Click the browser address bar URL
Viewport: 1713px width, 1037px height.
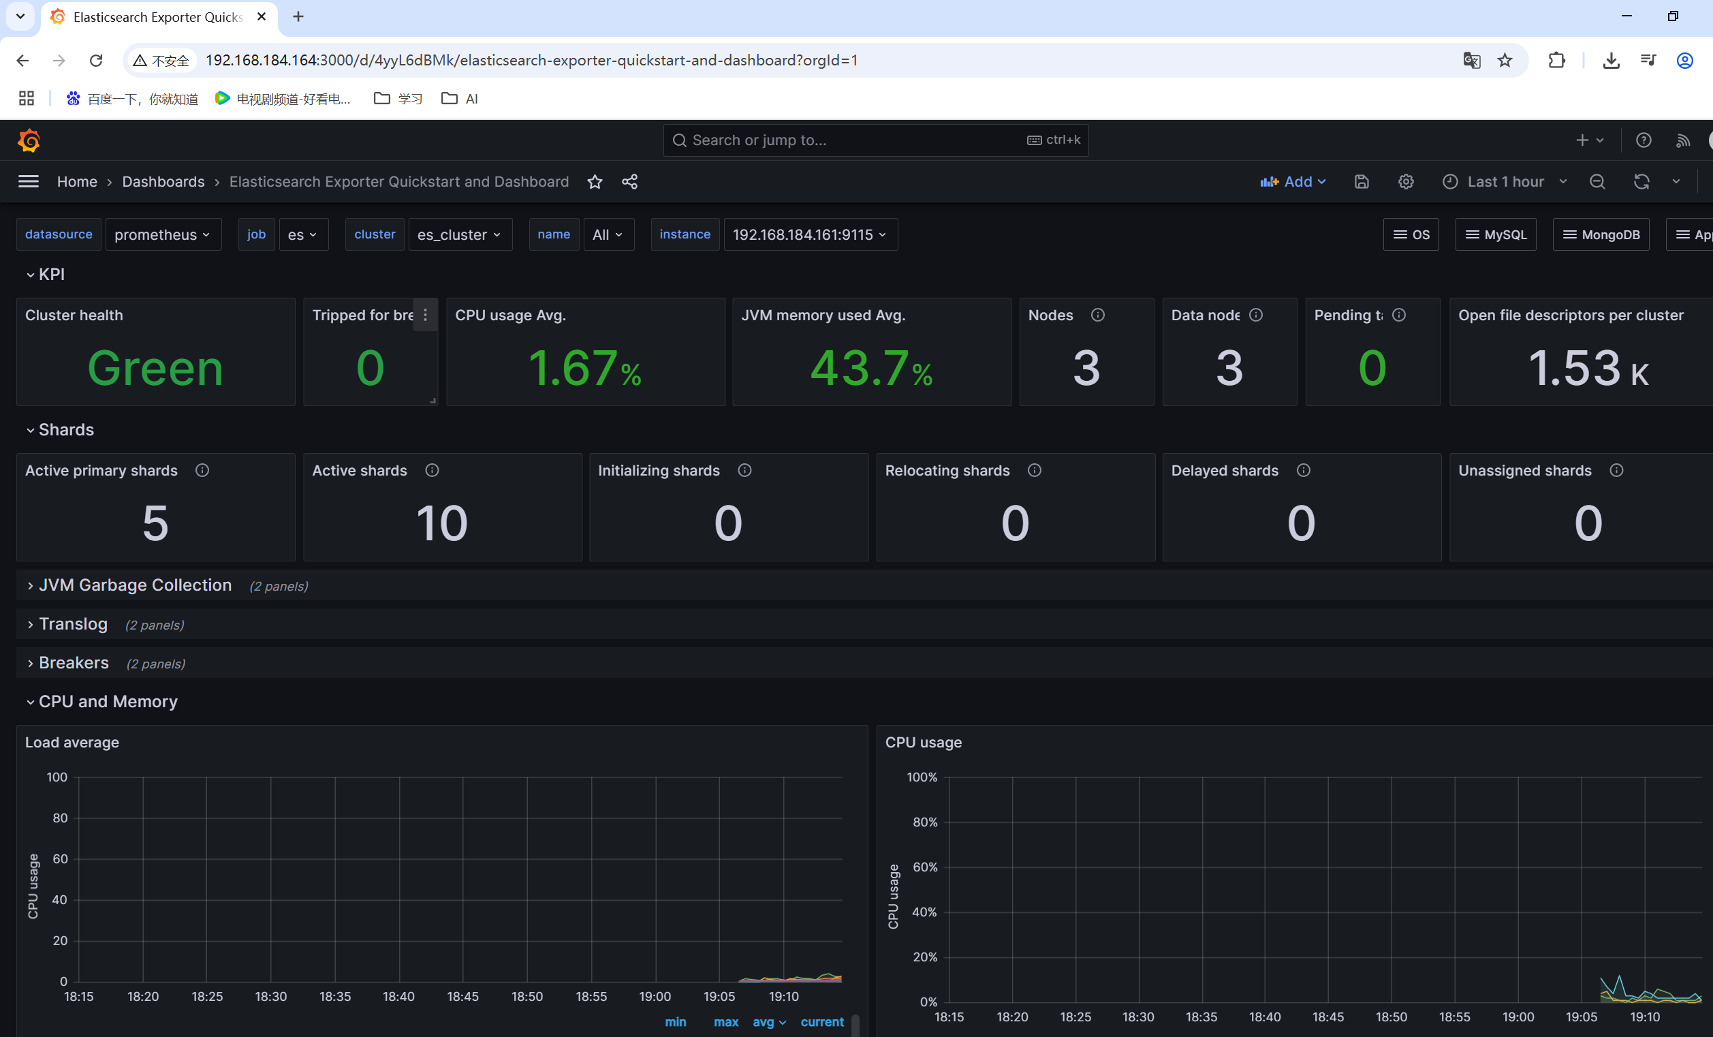[x=531, y=61]
